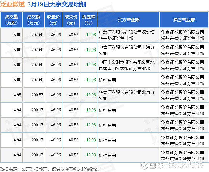Click the 卖方营业部 column header
Image resolution: width=209 pixels, height=172 pixels.
[184, 20]
